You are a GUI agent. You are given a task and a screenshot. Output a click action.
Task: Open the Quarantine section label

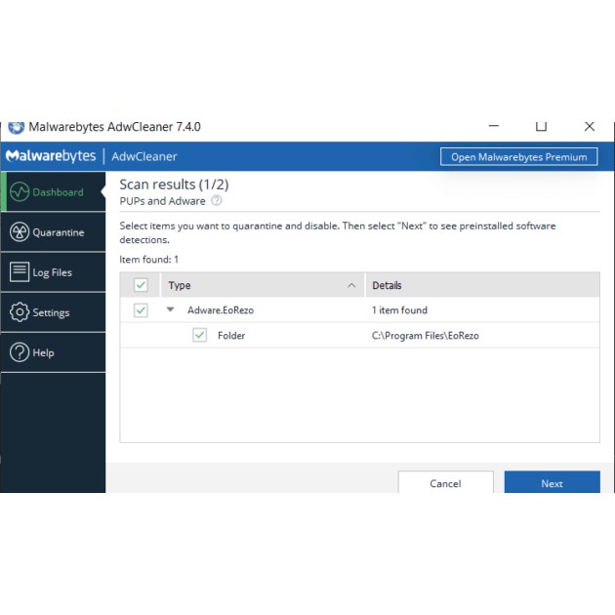[59, 232]
